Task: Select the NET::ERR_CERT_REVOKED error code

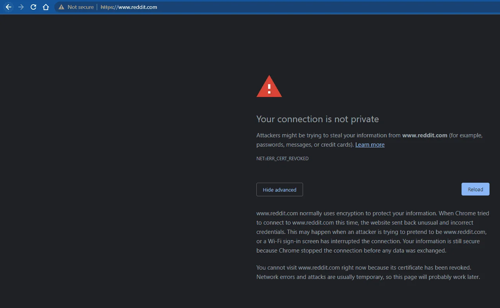Action: click(x=282, y=159)
